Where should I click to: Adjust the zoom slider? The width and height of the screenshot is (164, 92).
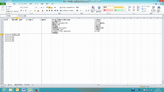point(156,87)
